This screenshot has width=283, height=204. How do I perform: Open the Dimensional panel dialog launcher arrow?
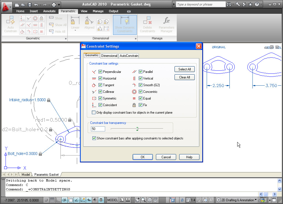click(x=135, y=39)
